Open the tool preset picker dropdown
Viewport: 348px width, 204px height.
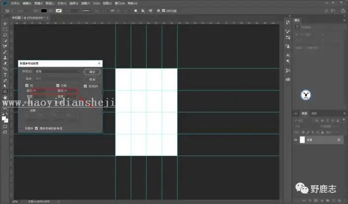(9, 11)
